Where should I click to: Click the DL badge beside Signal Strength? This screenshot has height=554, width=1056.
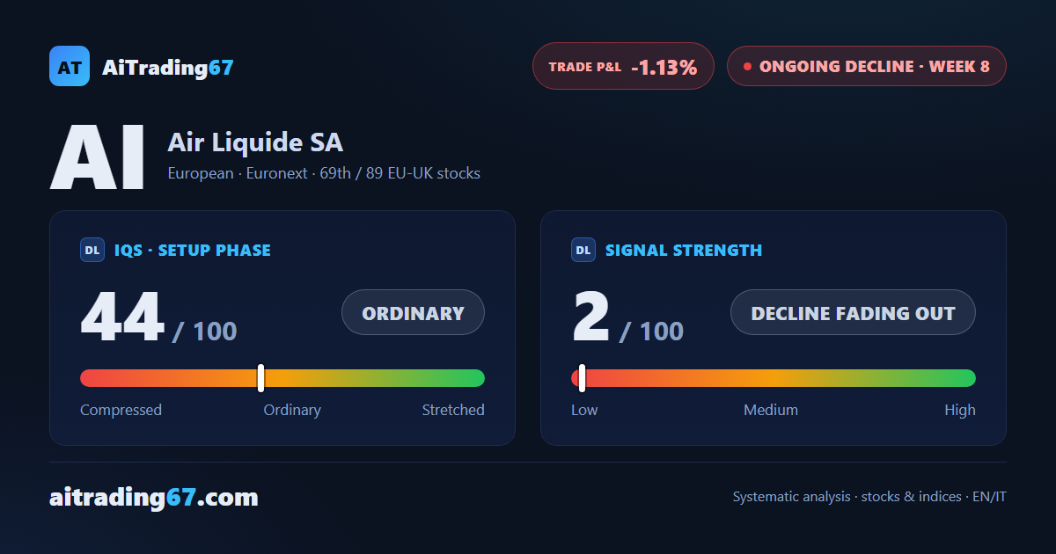pos(583,250)
